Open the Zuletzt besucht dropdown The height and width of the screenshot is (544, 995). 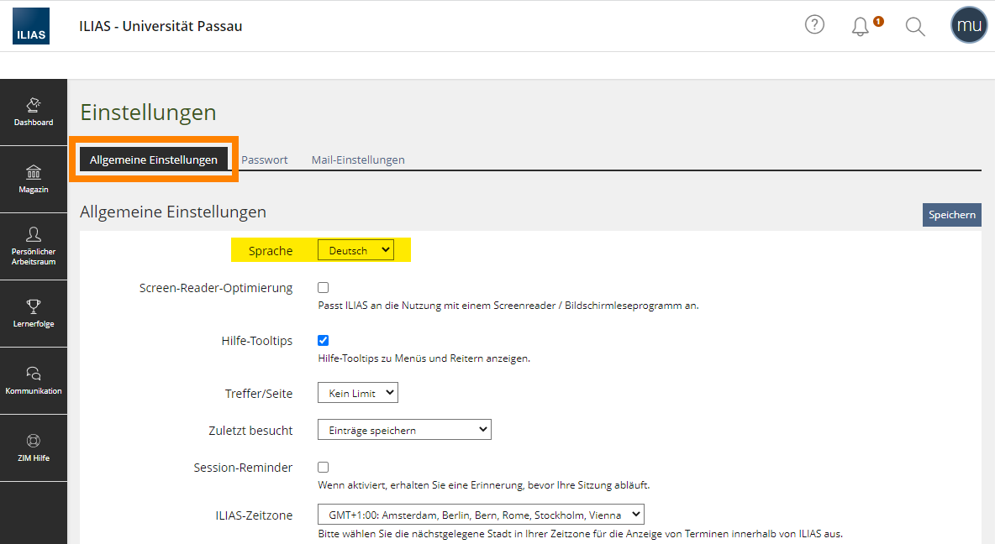(404, 430)
